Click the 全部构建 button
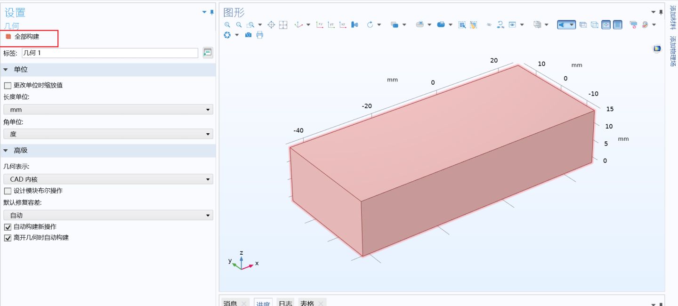This screenshot has width=678, height=306. [23, 36]
